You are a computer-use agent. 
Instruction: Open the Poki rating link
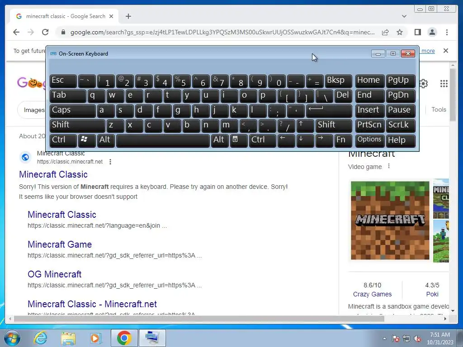pyautogui.click(x=432, y=294)
